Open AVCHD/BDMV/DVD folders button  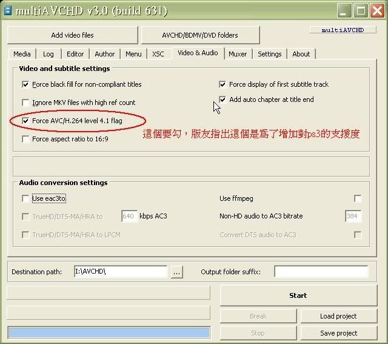click(200, 35)
